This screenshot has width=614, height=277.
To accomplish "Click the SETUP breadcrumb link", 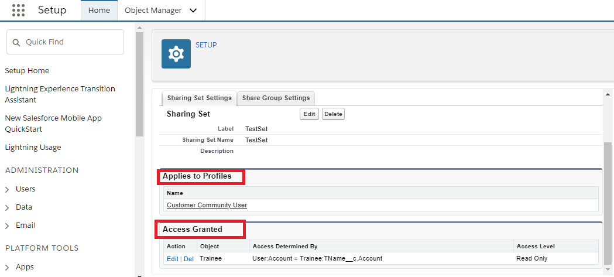I will click(x=206, y=45).
